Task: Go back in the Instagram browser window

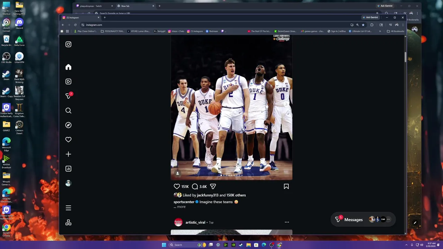Action: (63, 25)
